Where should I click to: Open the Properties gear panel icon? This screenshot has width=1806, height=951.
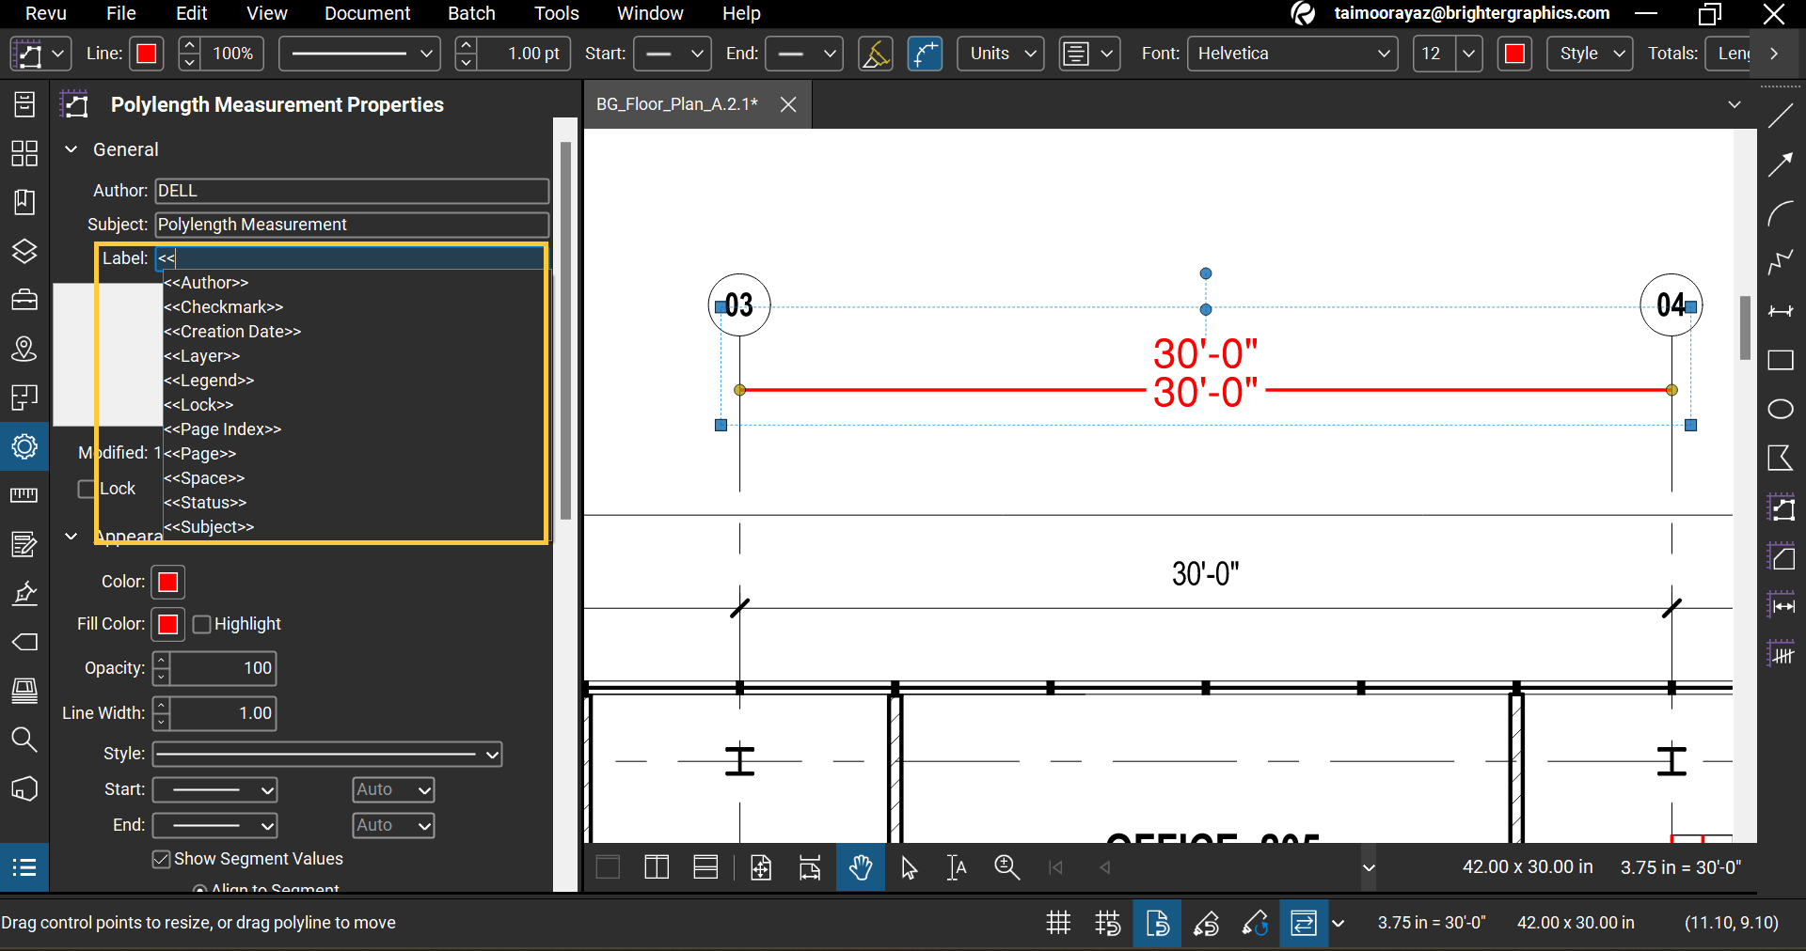click(24, 446)
